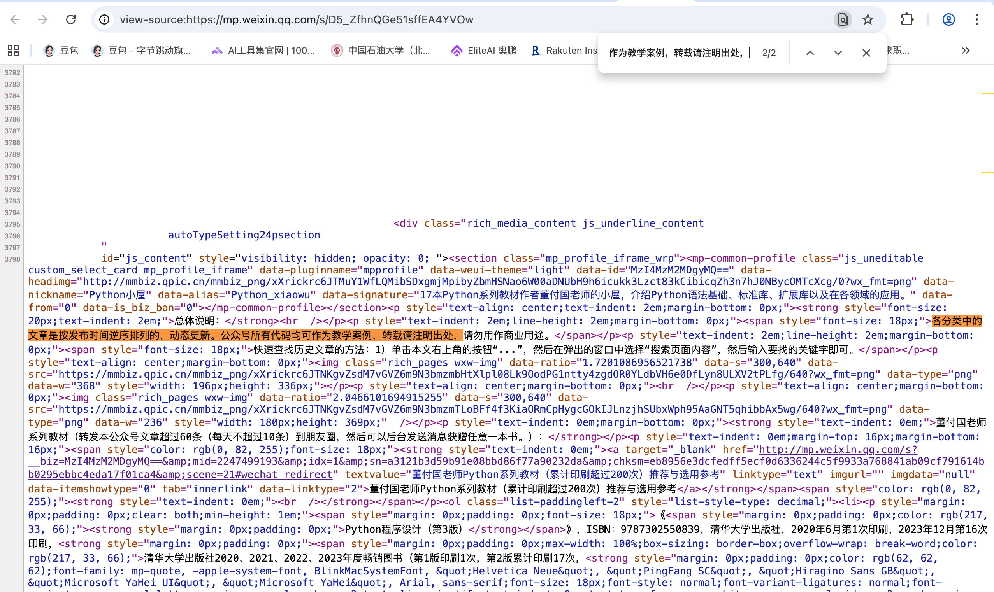Viewport: 994px width, 592px height.
Task: Click the data-ratio value 1.7201086956521738
Action: (637, 363)
